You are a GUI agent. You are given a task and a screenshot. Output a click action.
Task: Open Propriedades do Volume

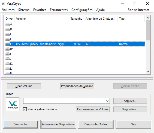click(x=77, y=86)
